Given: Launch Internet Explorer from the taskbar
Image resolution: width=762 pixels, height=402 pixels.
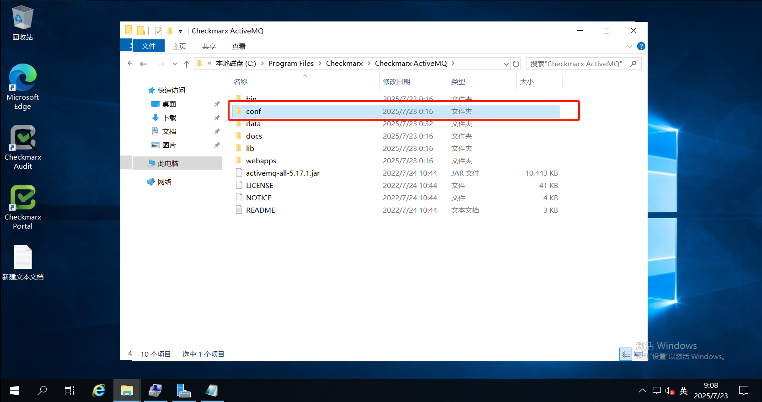Looking at the screenshot, I should [x=99, y=391].
